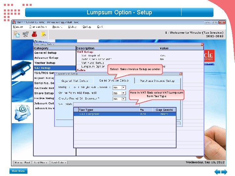Click the yellow note toolbar icon
Image resolution: width=235 pixels, height=176 pixels.
(43, 34)
